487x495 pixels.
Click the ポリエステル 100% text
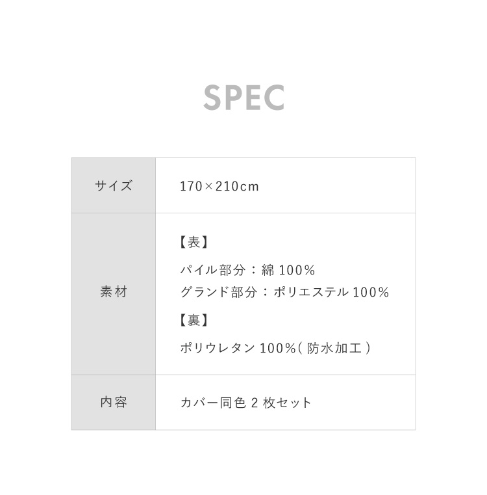pos(331,292)
